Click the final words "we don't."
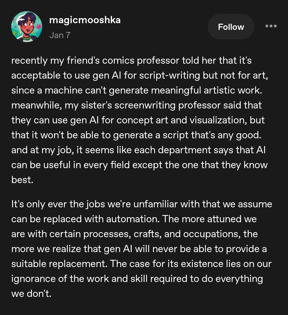The width and height of the screenshot is (288, 315). click(31, 294)
